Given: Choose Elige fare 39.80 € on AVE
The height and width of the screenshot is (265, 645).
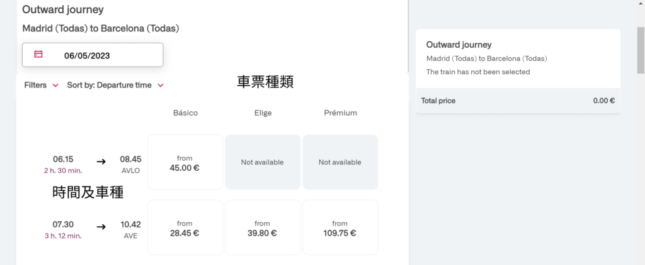Looking at the screenshot, I should click(263, 227).
